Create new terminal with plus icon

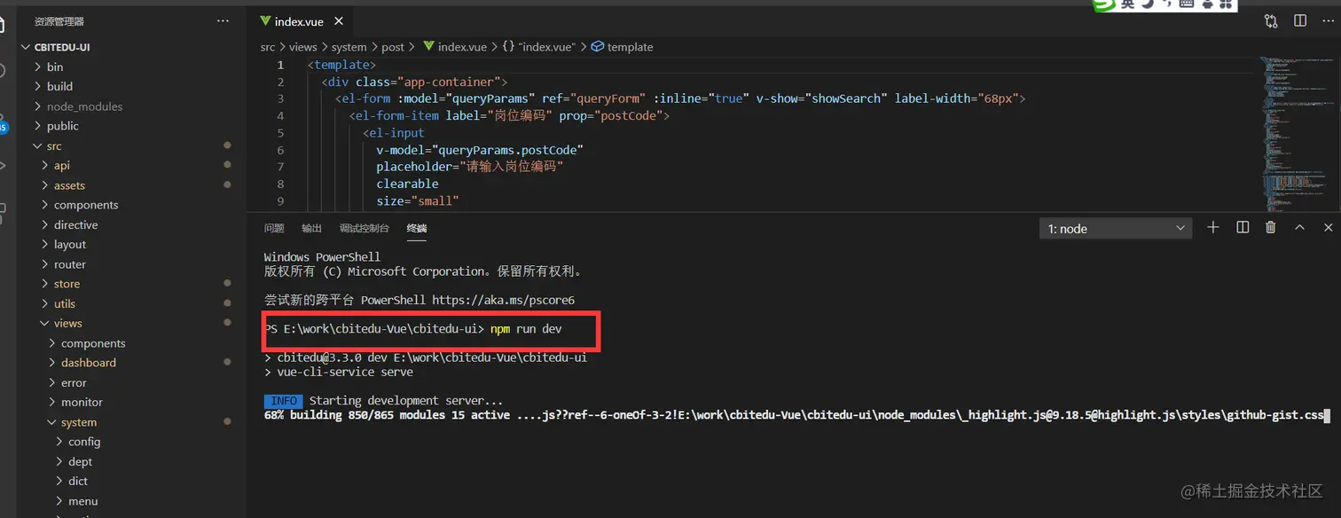click(x=1212, y=227)
